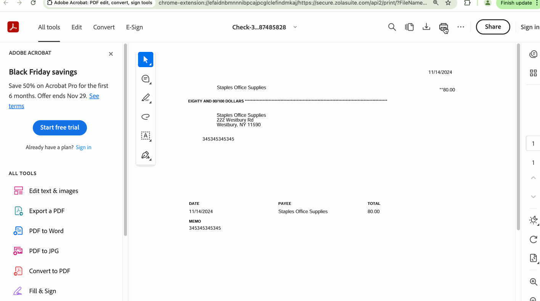540x301 pixels.
Task: Click the Sign in link under free trial
Action: (x=84, y=147)
